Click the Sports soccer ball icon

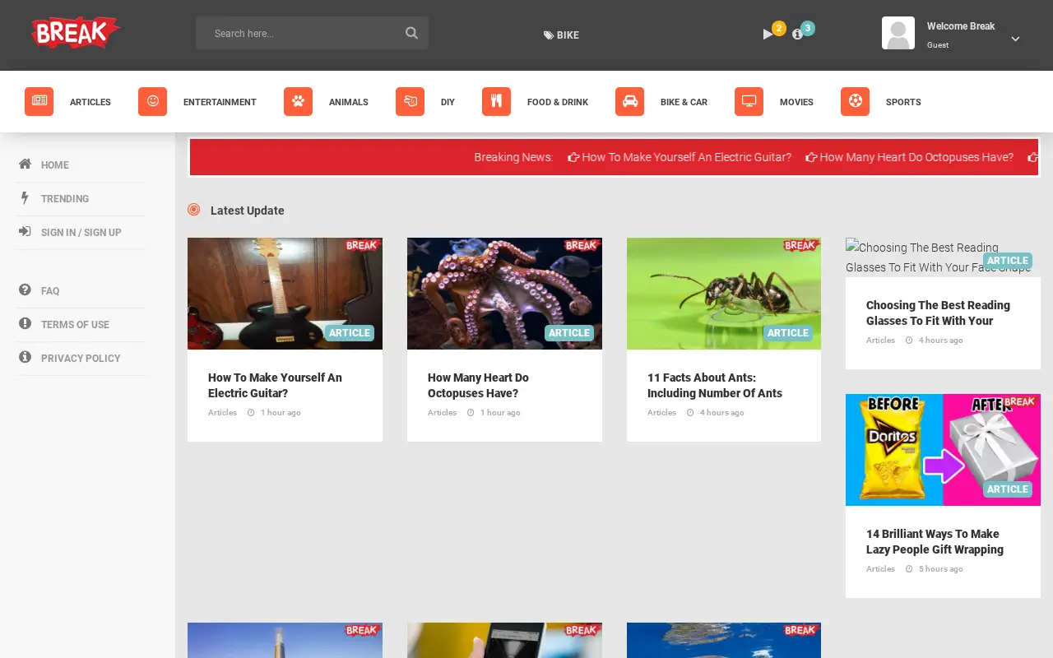[x=855, y=102]
